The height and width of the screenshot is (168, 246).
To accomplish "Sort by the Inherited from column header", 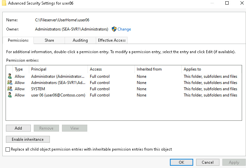I will click(x=158, y=69).
